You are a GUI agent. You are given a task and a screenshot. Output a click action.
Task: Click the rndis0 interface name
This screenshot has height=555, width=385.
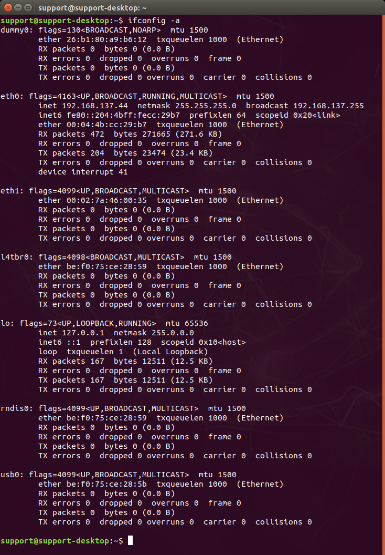pyautogui.click(x=15, y=408)
